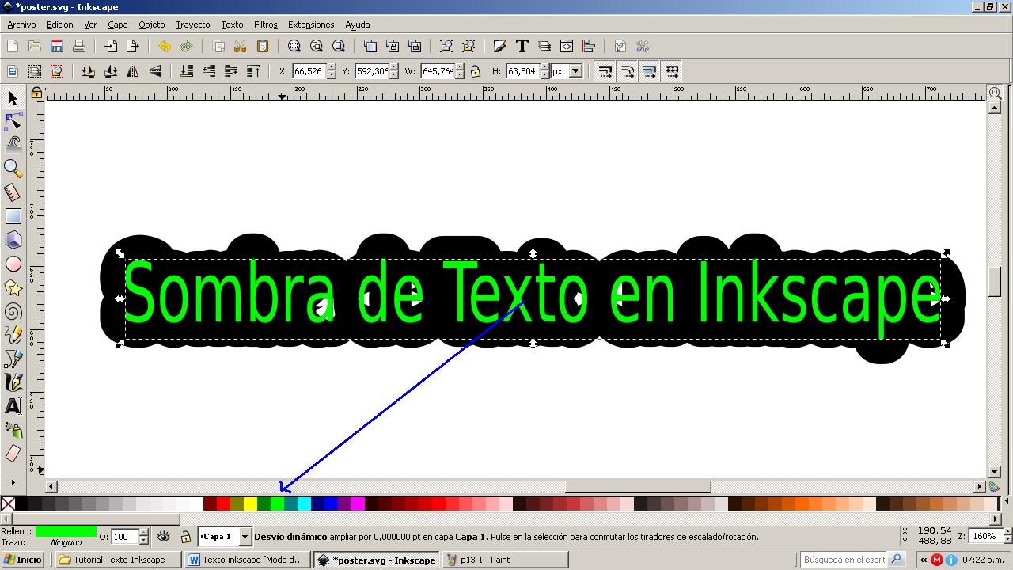
Task: Open the XML editor icon
Action: coord(567,46)
